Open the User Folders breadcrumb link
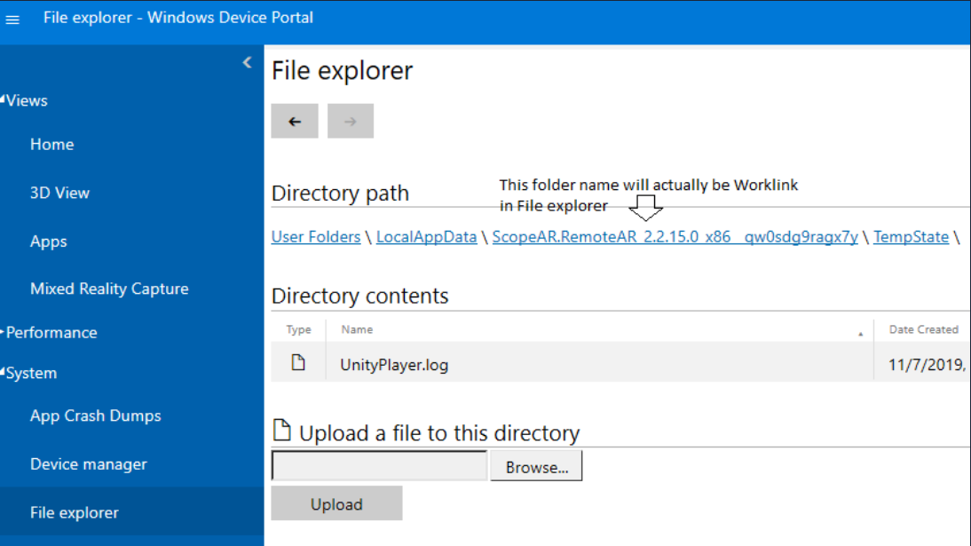This screenshot has width=971, height=546. pyautogui.click(x=315, y=236)
